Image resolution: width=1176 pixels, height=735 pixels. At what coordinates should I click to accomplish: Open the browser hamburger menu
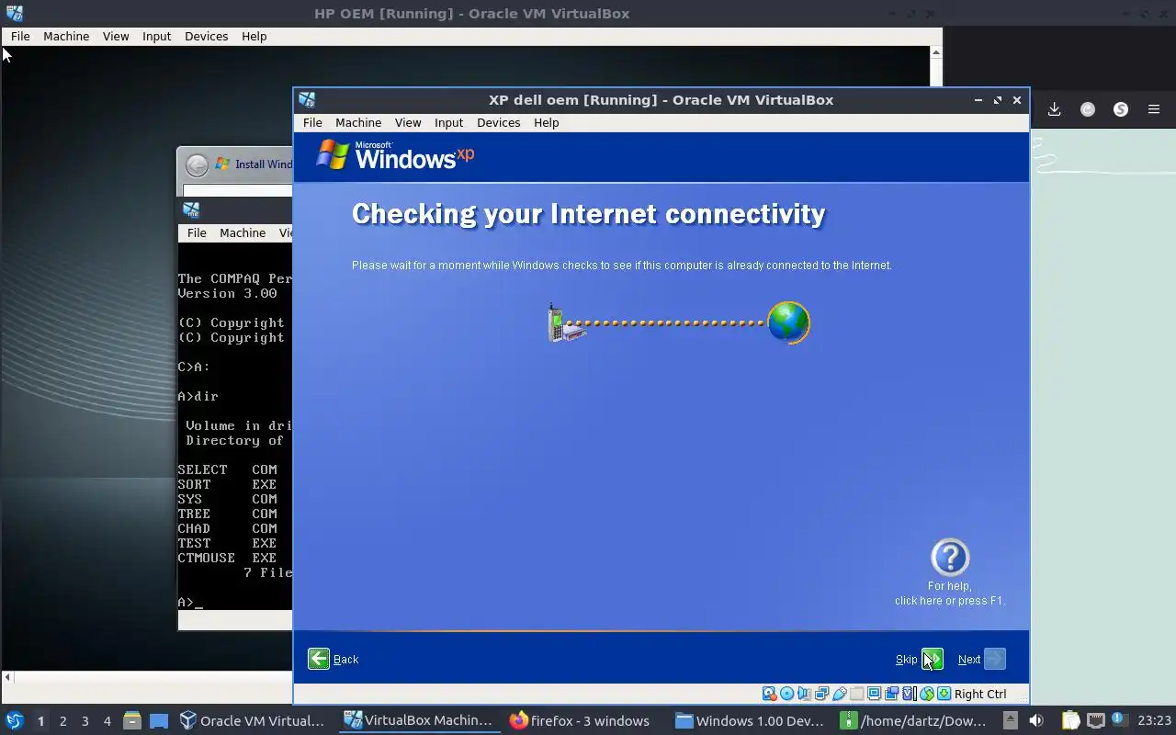1154,109
